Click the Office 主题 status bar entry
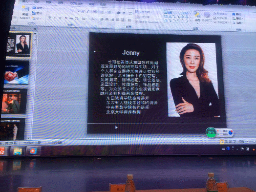256x192 pixels. pos(32,143)
